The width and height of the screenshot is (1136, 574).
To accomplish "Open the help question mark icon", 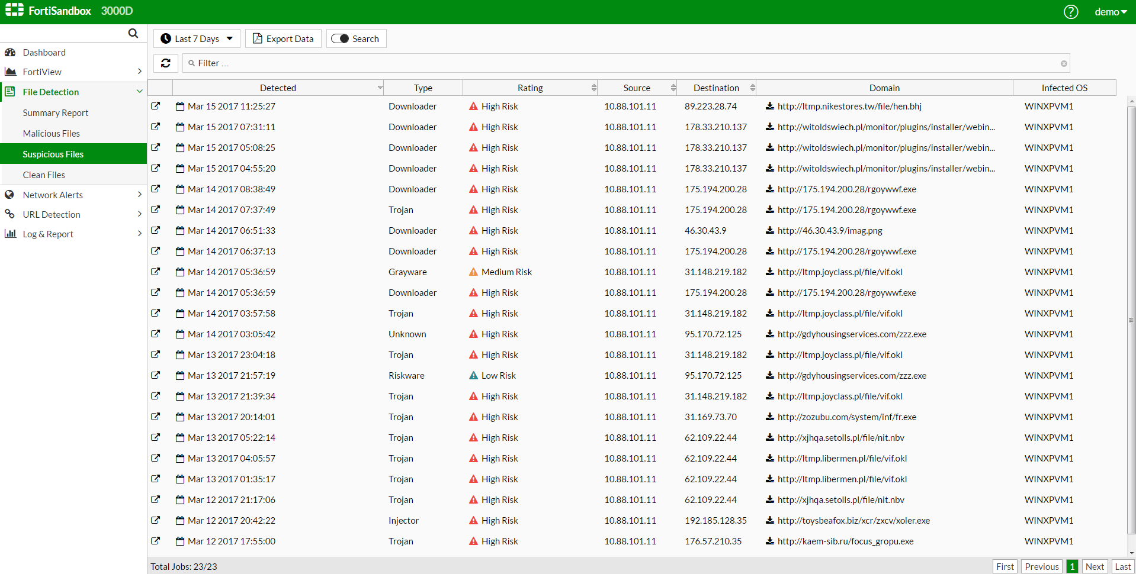I will coord(1071,12).
